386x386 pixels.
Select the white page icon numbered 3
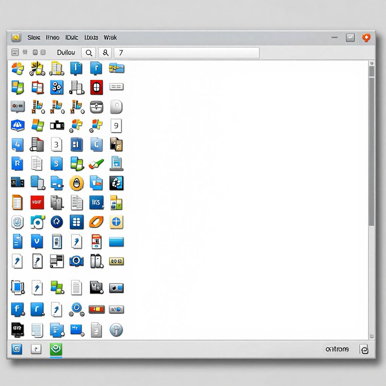click(57, 144)
